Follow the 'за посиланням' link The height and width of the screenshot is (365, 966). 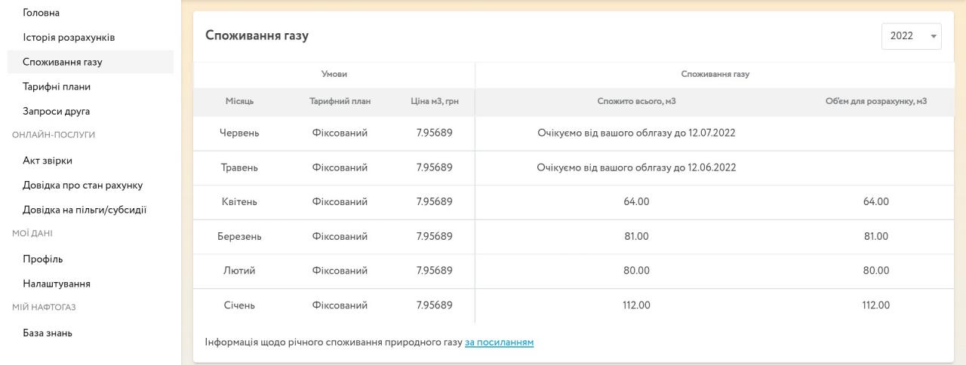pyautogui.click(x=499, y=342)
